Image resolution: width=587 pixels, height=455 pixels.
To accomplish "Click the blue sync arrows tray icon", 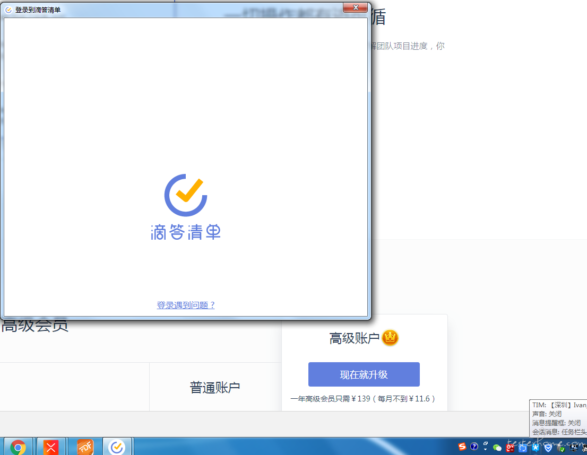I will [x=523, y=448].
